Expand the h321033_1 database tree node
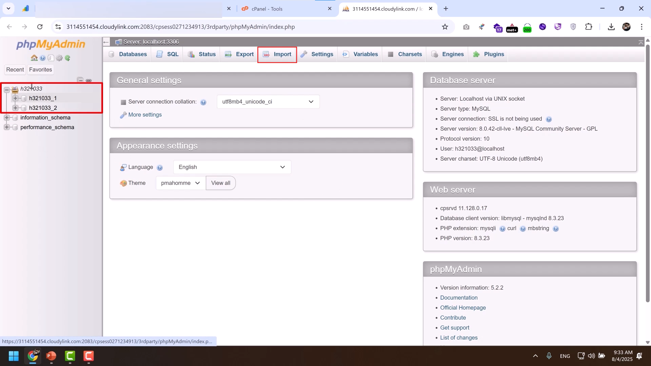The width and height of the screenshot is (651, 366). [x=15, y=98]
